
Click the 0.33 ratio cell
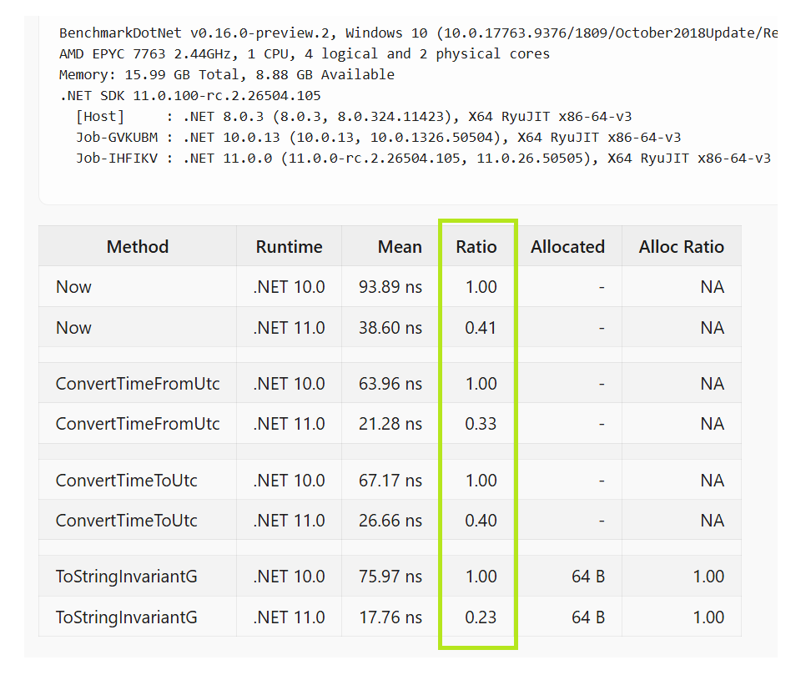(481, 424)
